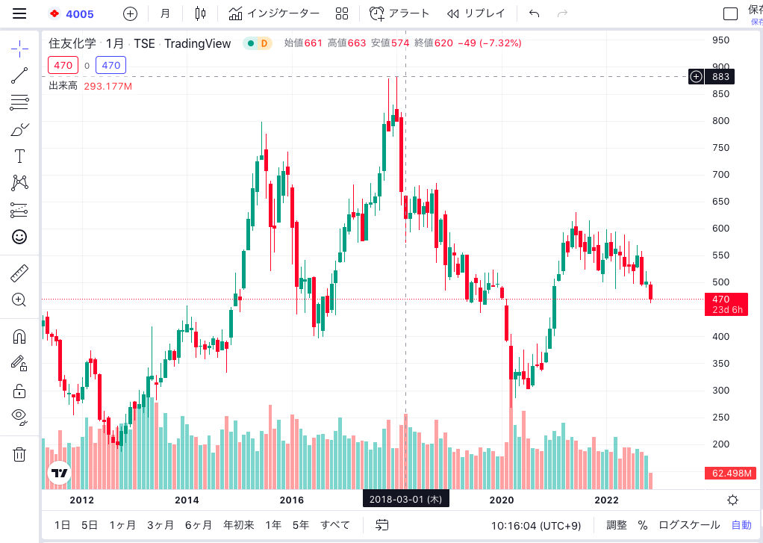Create a new アラート alert
The image size is (763, 543).
click(399, 13)
